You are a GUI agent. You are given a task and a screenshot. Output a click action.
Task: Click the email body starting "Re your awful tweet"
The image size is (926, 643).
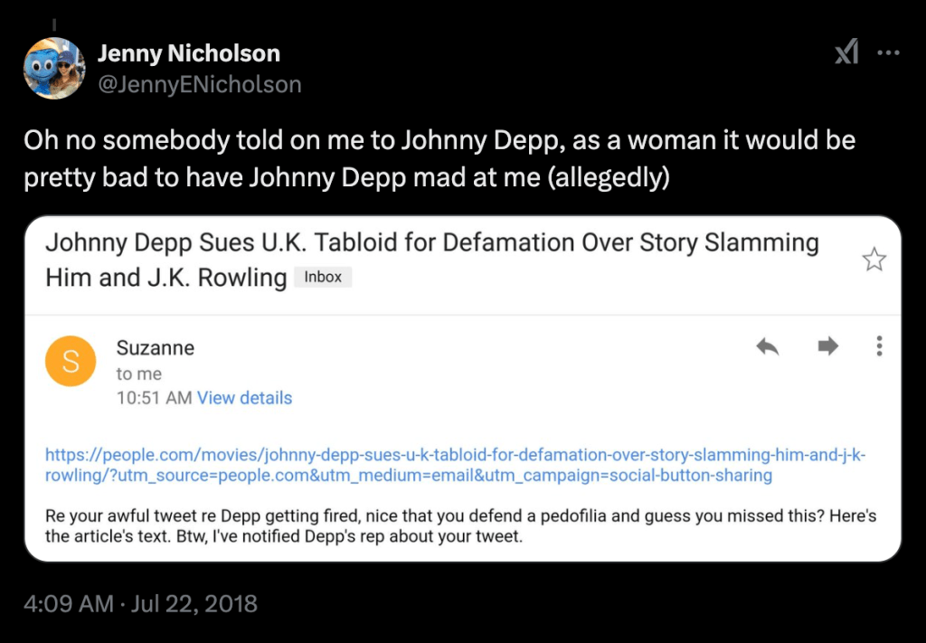(460, 526)
